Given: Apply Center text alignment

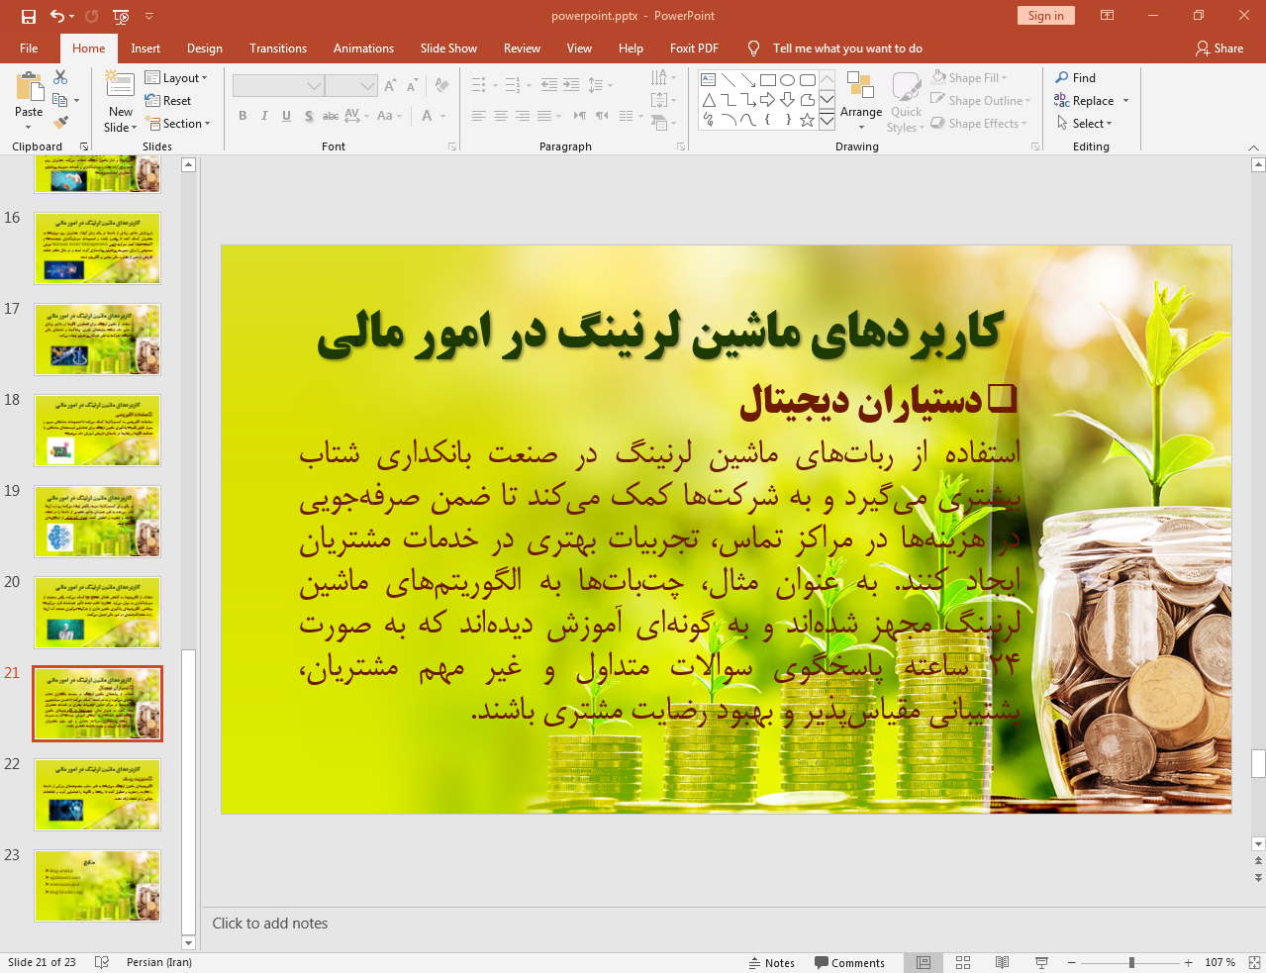Looking at the screenshot, I should [x=501, y=116].
